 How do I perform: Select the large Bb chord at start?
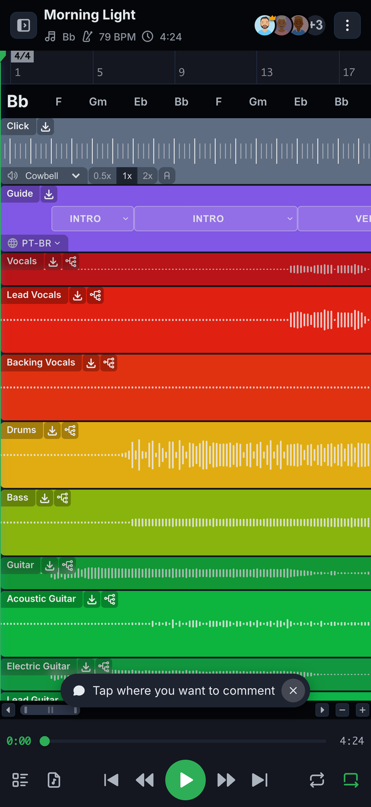tap(17, 102)
